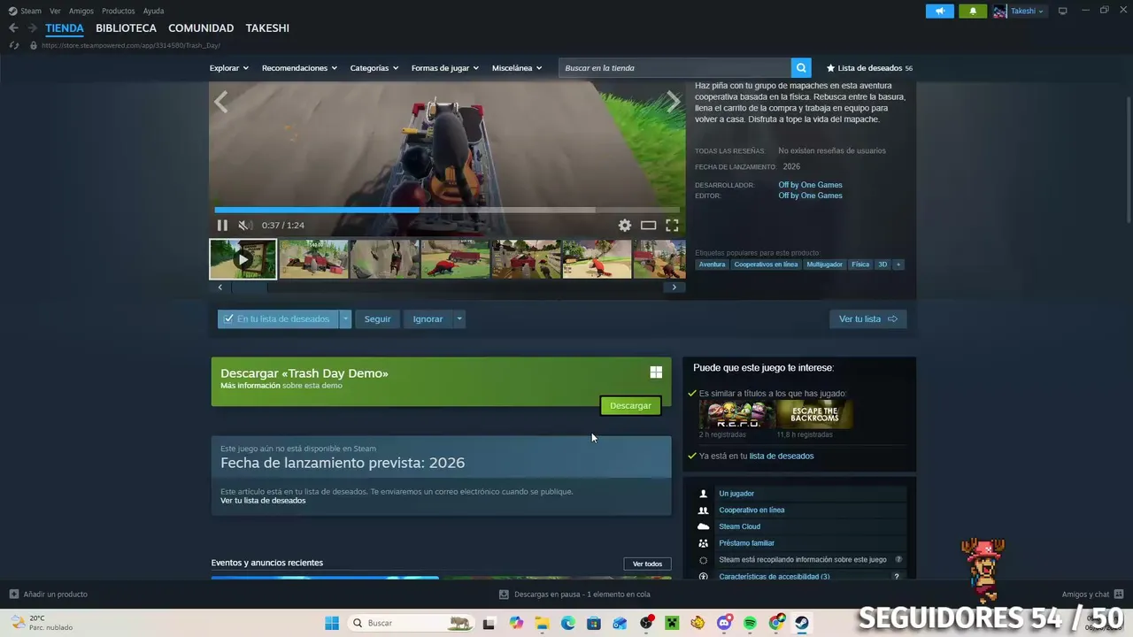1133x637 pixels.
Task: Click the Steam Cloud cloud icon
Action: pos(704,527)
